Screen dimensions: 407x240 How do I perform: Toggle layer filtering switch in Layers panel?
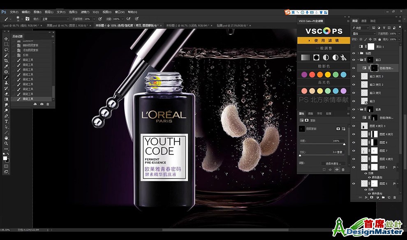400,27
